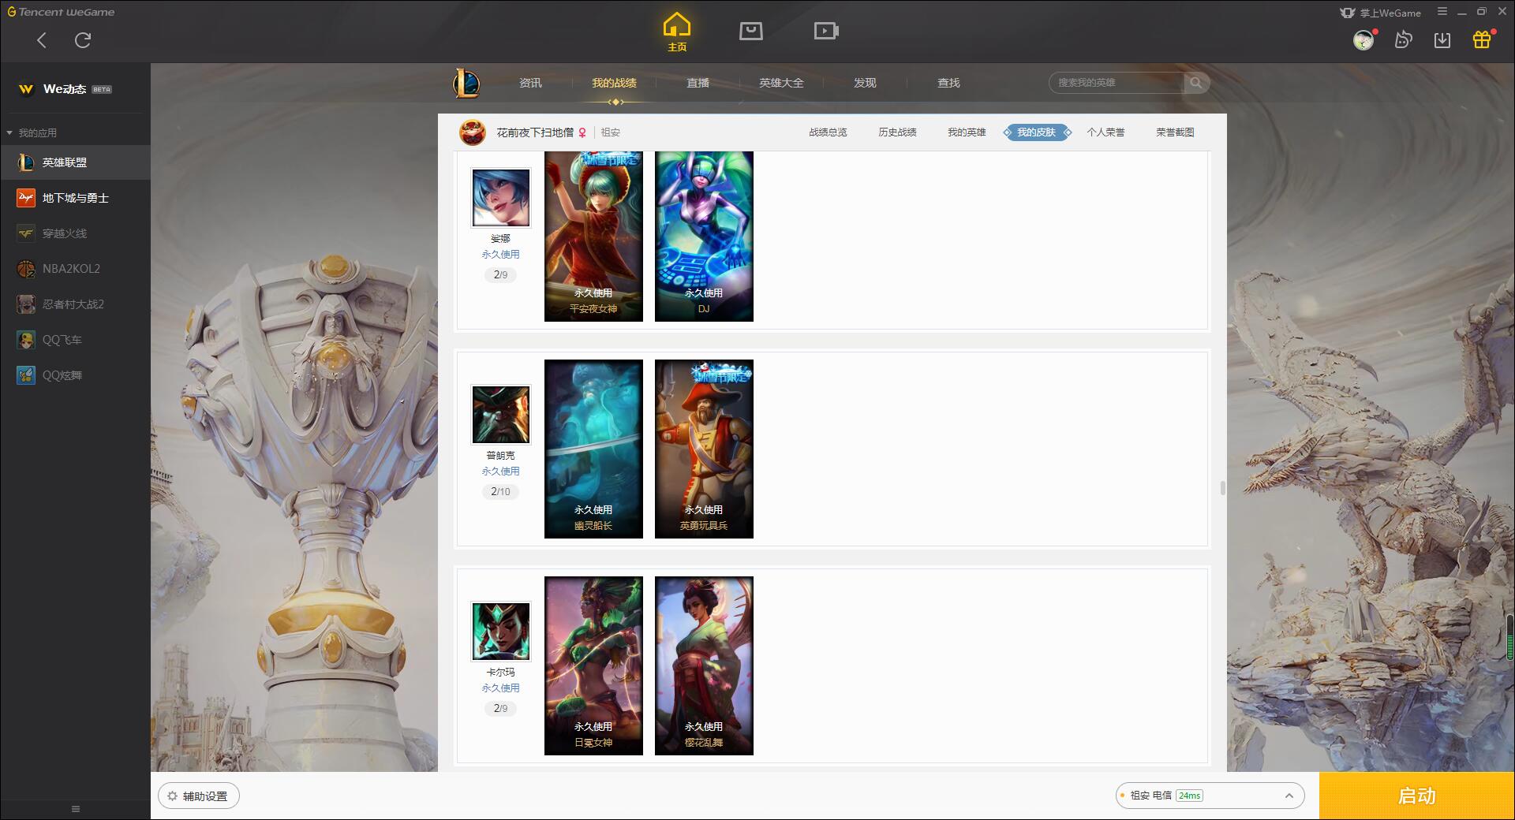Image resolution: width=1515 pixels, height=820 pixels.
Task: Open the 发现 tab
Action: coord(865,83)
